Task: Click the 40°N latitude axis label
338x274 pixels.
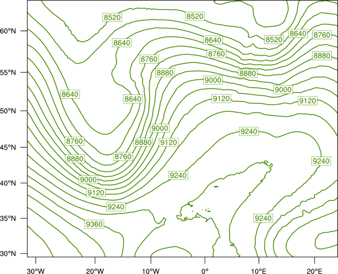Action: (x=8, y=183)
